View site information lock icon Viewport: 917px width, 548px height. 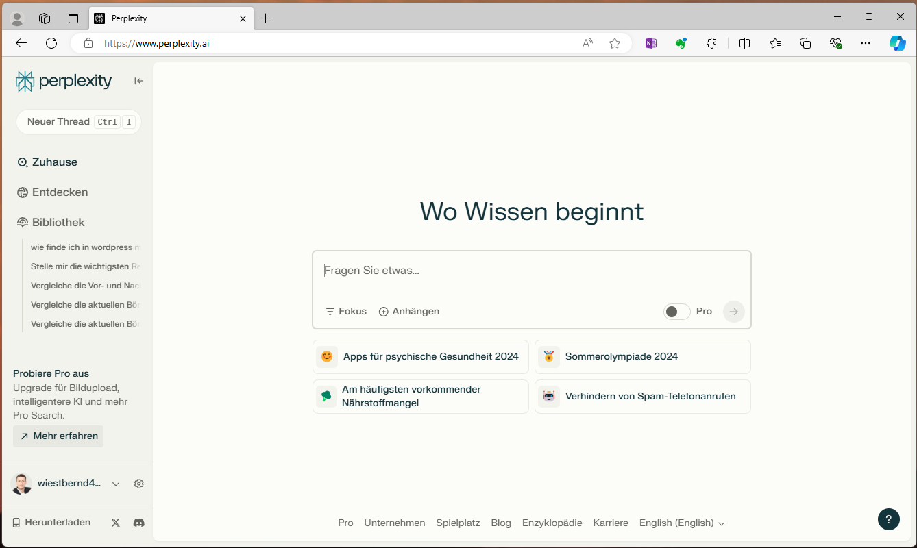(88, 43)
